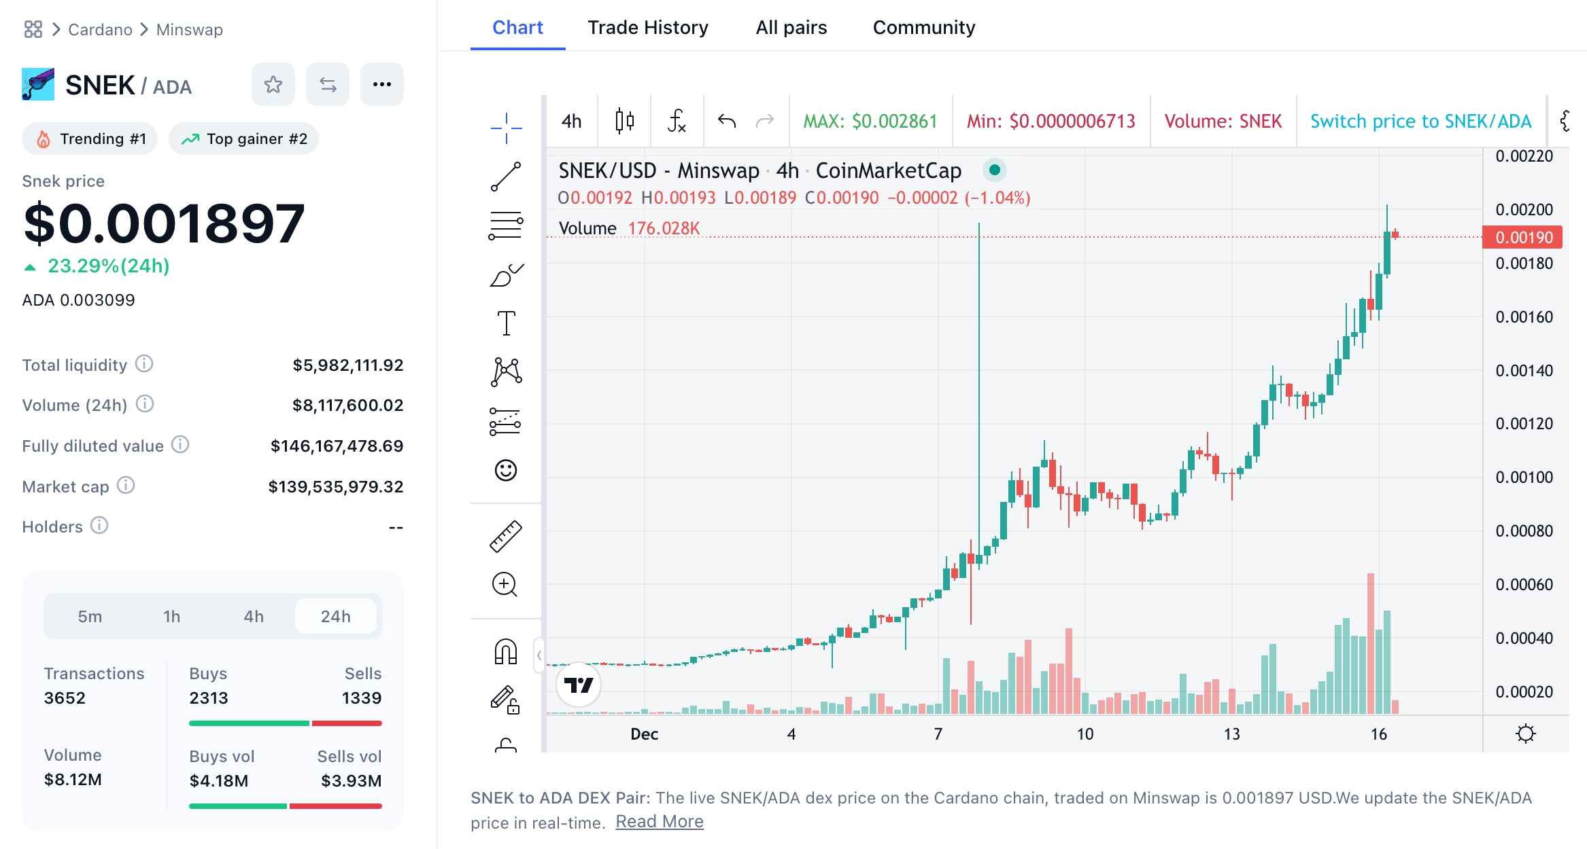Select the trend line tool
The width and height of the screenshot is (1587, 849).
coord(507,177)
